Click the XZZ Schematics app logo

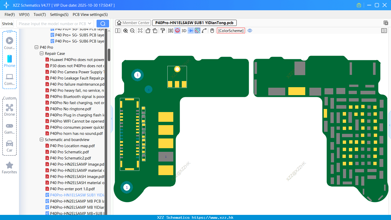(x=6, y=5)
